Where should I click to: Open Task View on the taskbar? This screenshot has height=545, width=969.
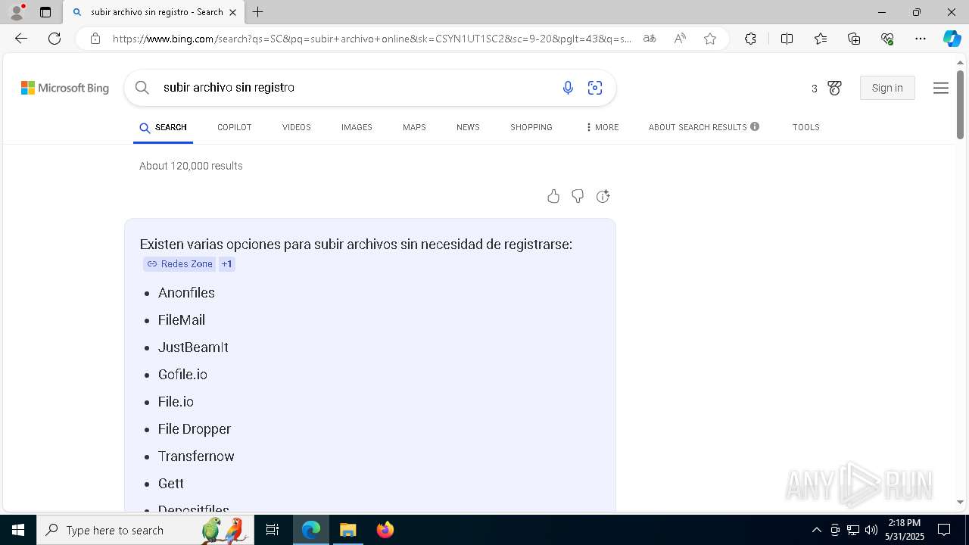point(273,530)
